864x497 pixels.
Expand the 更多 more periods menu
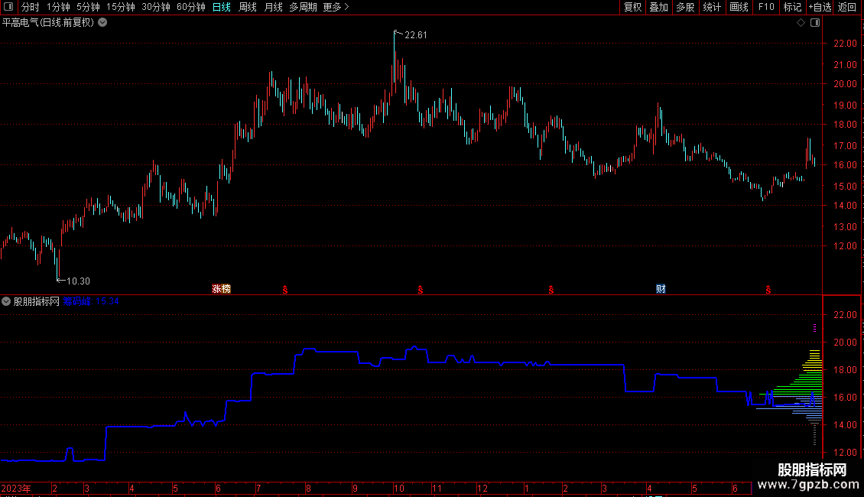(336, 7)
